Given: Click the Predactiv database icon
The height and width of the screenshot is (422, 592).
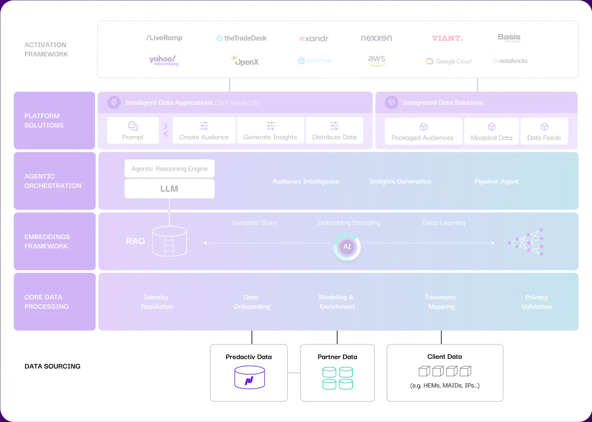Looking at the screenshot, I should 249,377.
